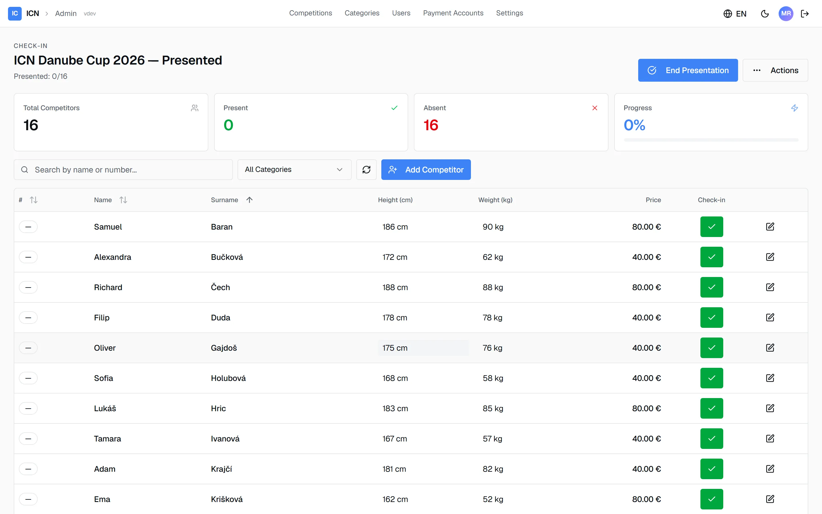Switch language via the globe EN icon
Viewport: 822px width, 514px height.
coord(735,14)
